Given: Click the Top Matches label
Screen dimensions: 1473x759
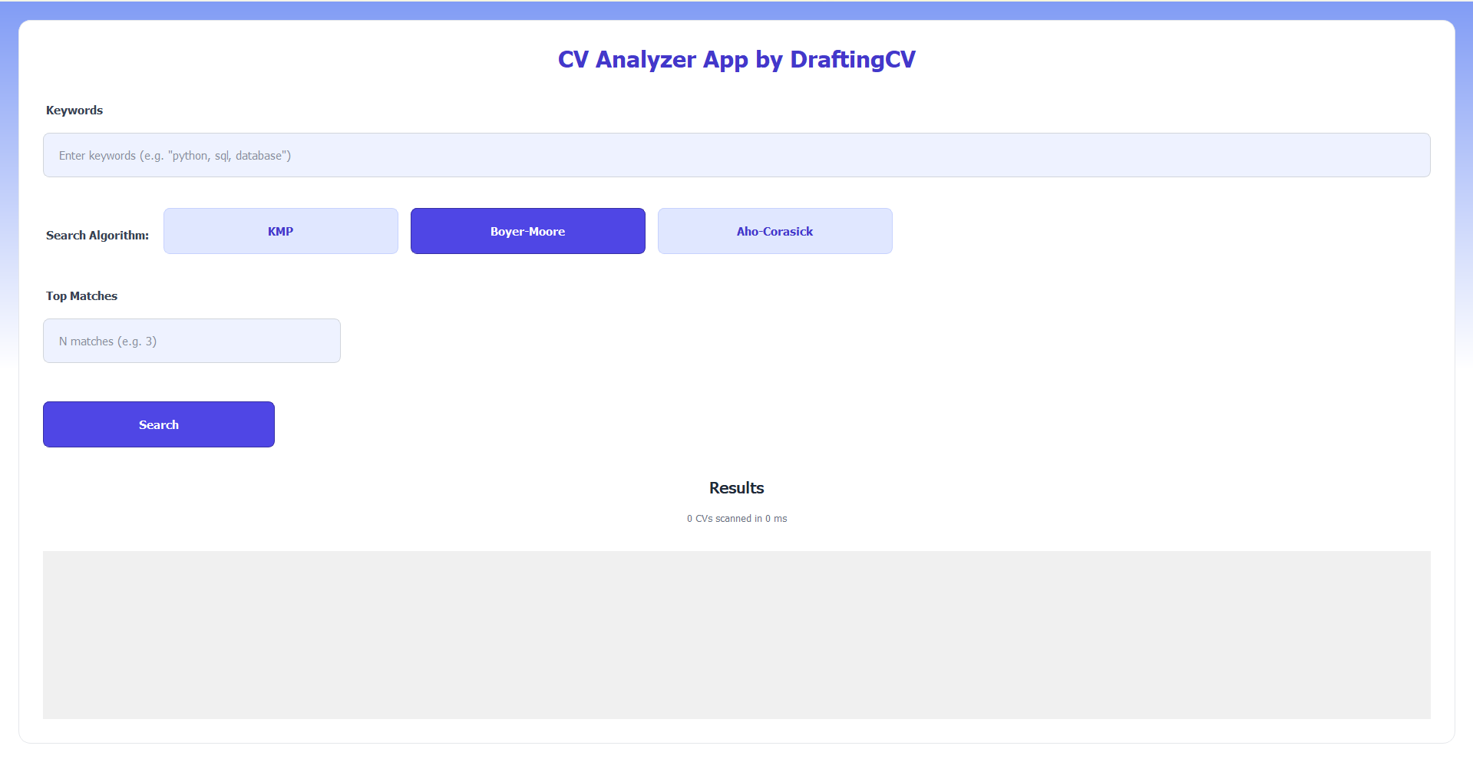Looking at the screenshot, I should pos(81,296).
